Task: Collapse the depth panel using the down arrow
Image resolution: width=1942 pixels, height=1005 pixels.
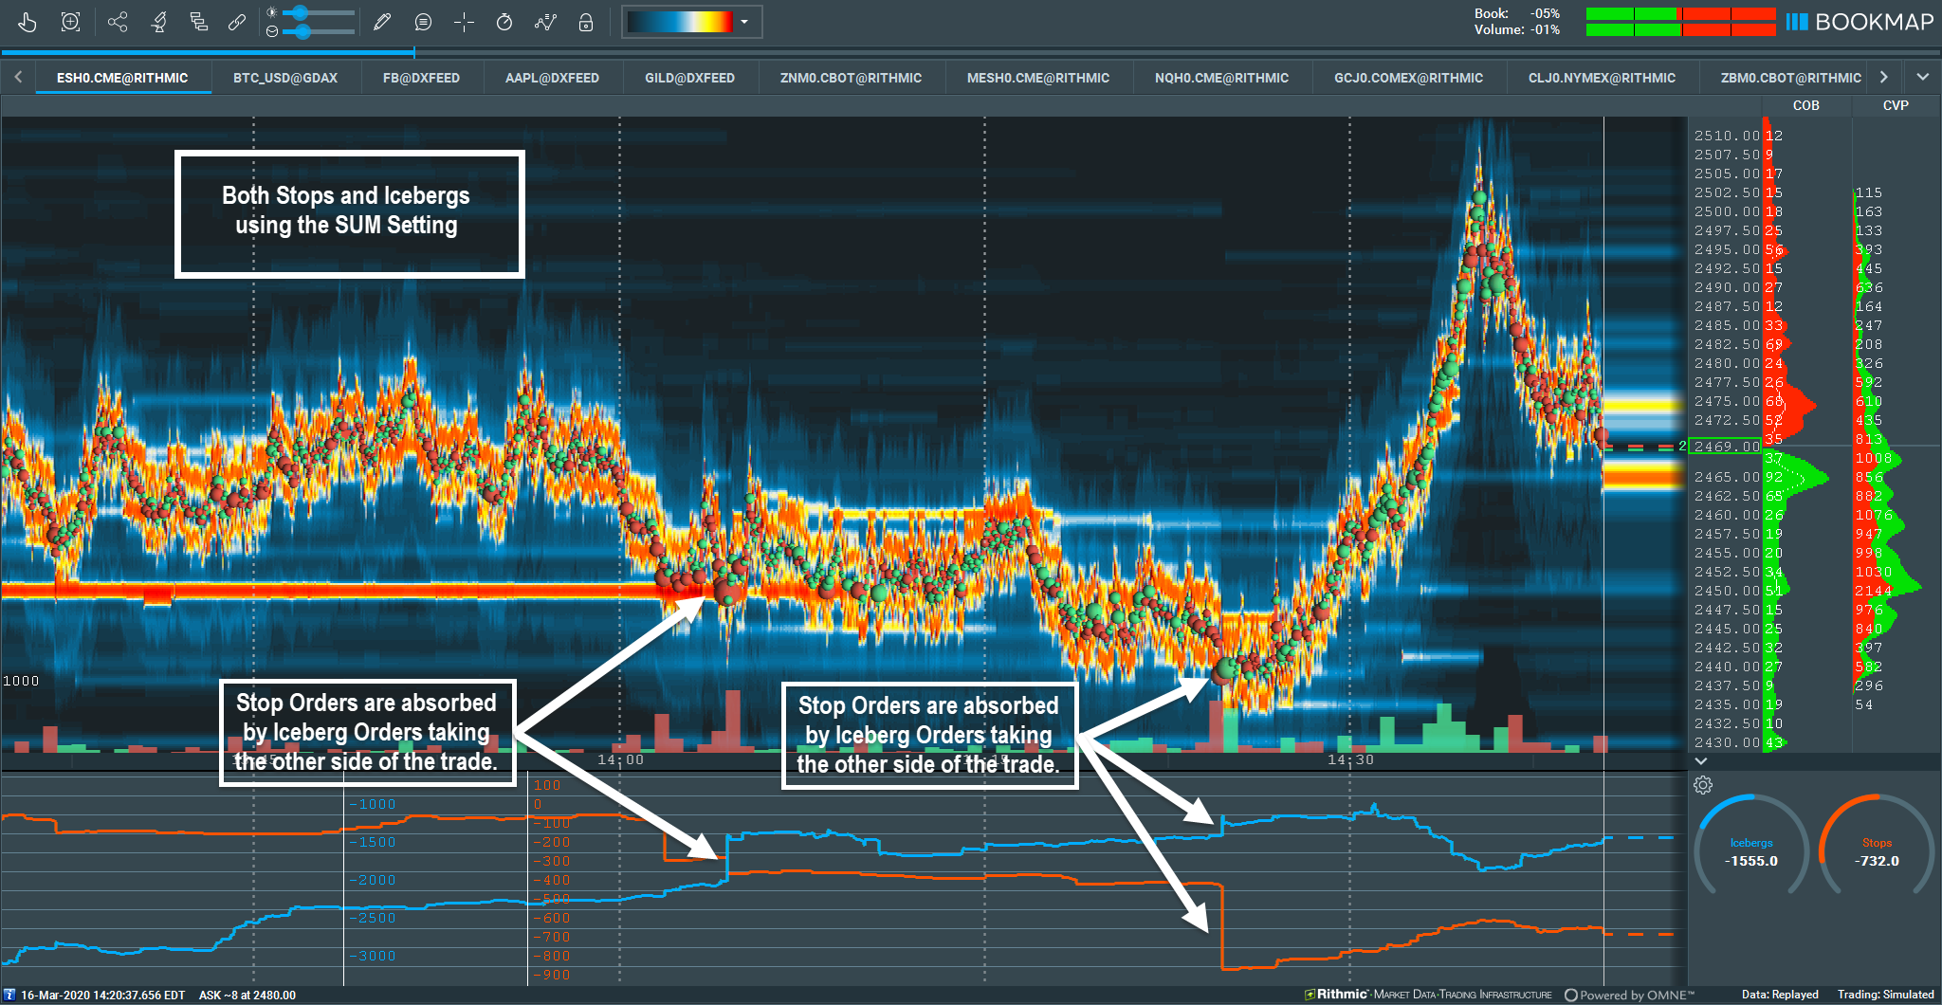Action: click(x=1701, y=760)
